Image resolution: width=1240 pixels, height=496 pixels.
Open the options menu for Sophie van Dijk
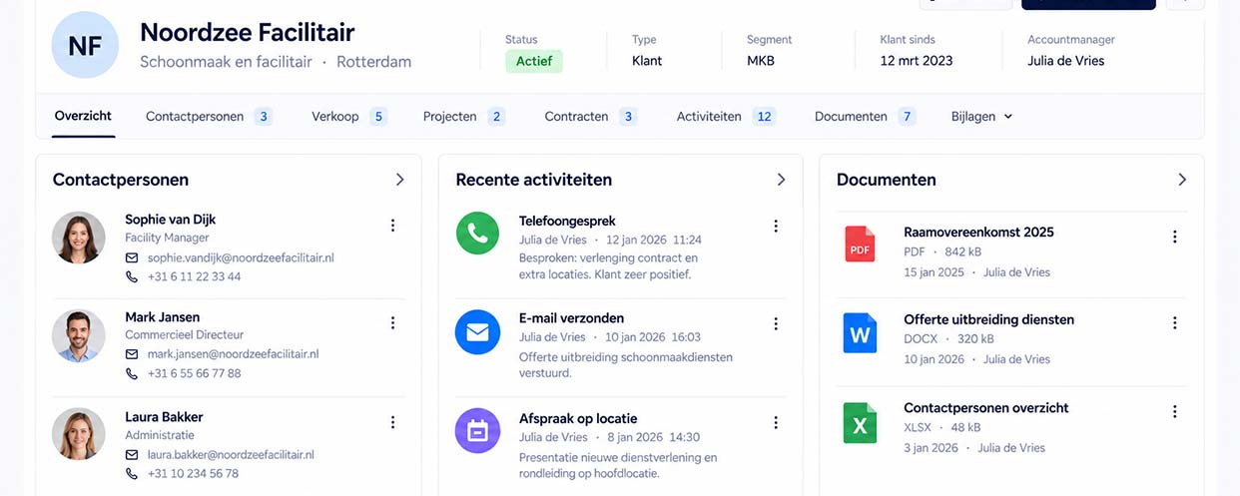[x=392, y=226]
